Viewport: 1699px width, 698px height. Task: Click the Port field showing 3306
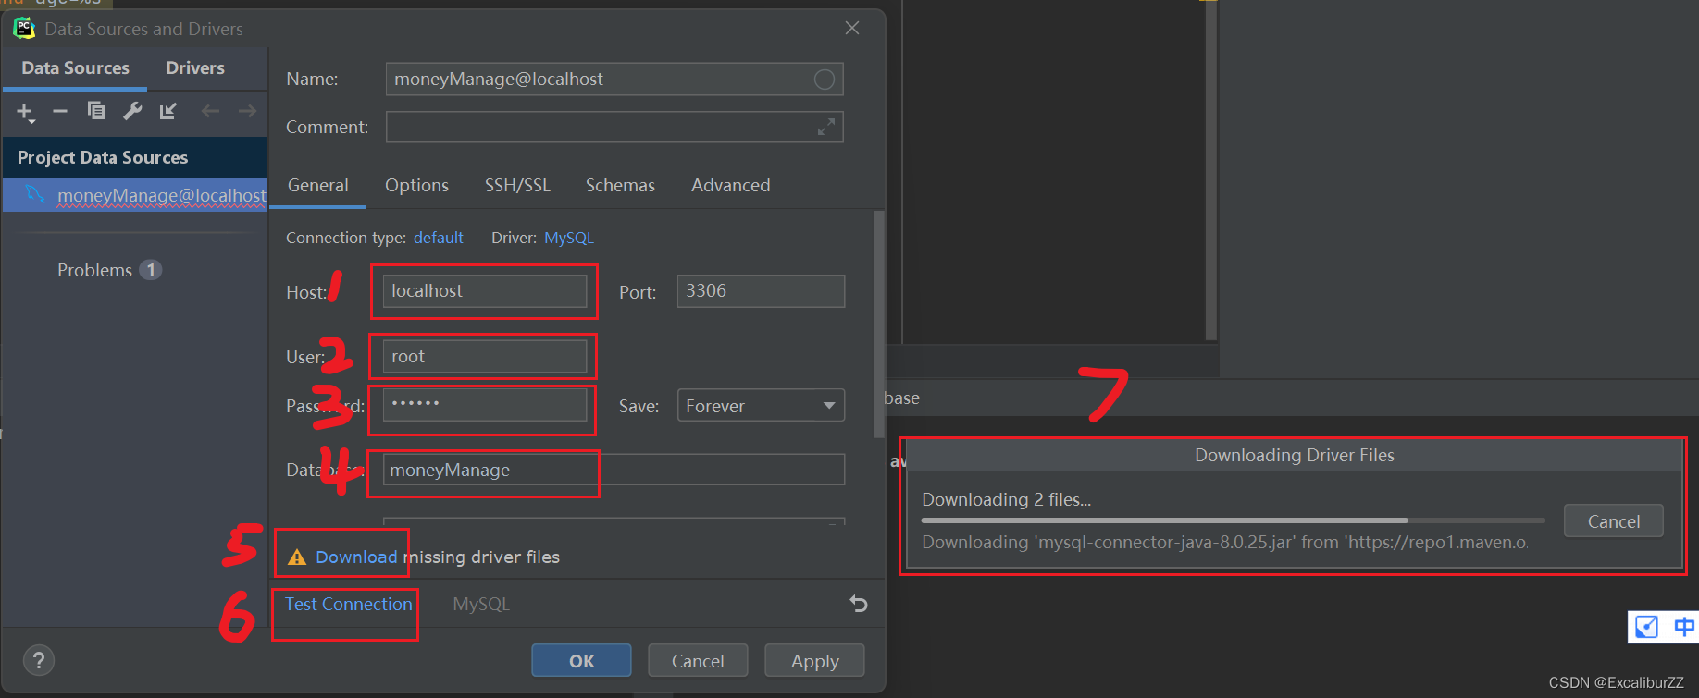pos(761,291)
